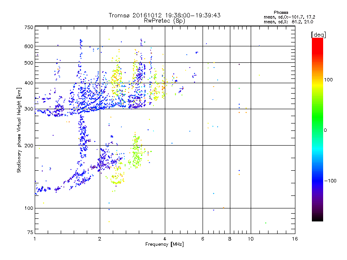The width and height of the screenshot is (347, 260).
Task: Click the plot title 'Tromsø 20161012 19:38:00-19:39:43'
Action: point(165,15)
